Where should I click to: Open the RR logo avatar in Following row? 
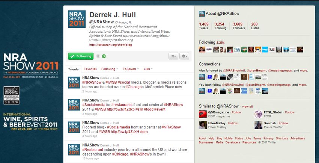(237, 50)
